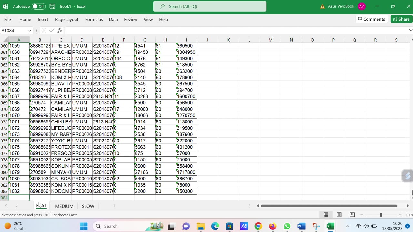The image size is (413, 232).
Task: Open Google Chrome from taskbar
Action: click(258, 226)
